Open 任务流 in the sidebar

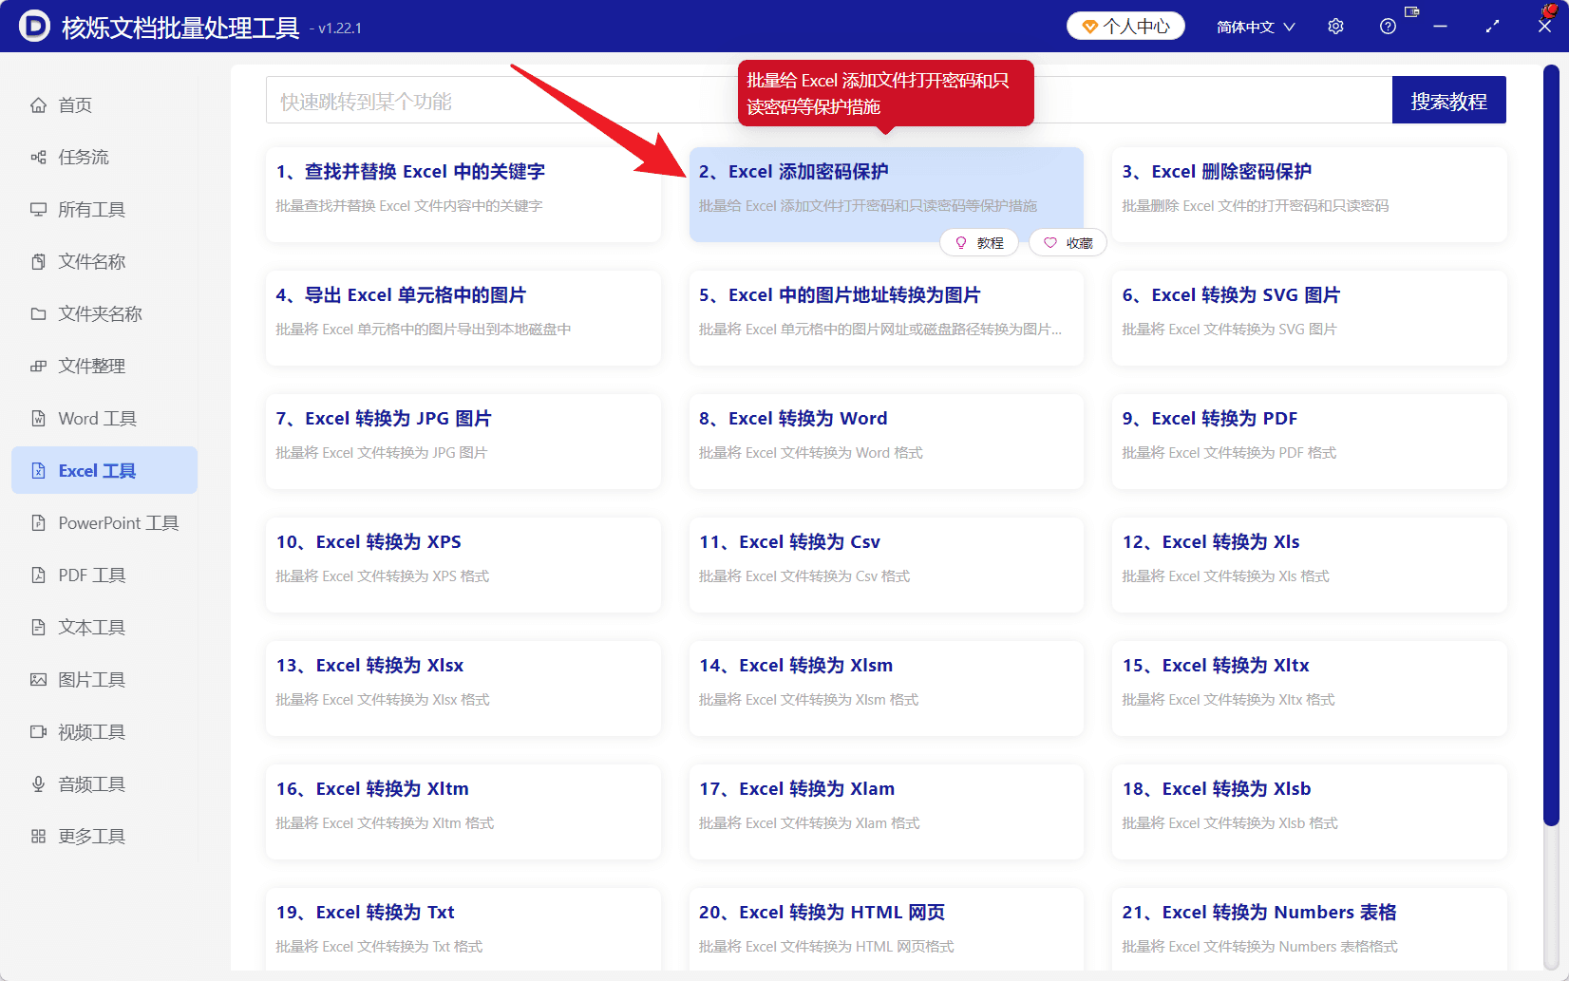[x=104, y=158]
